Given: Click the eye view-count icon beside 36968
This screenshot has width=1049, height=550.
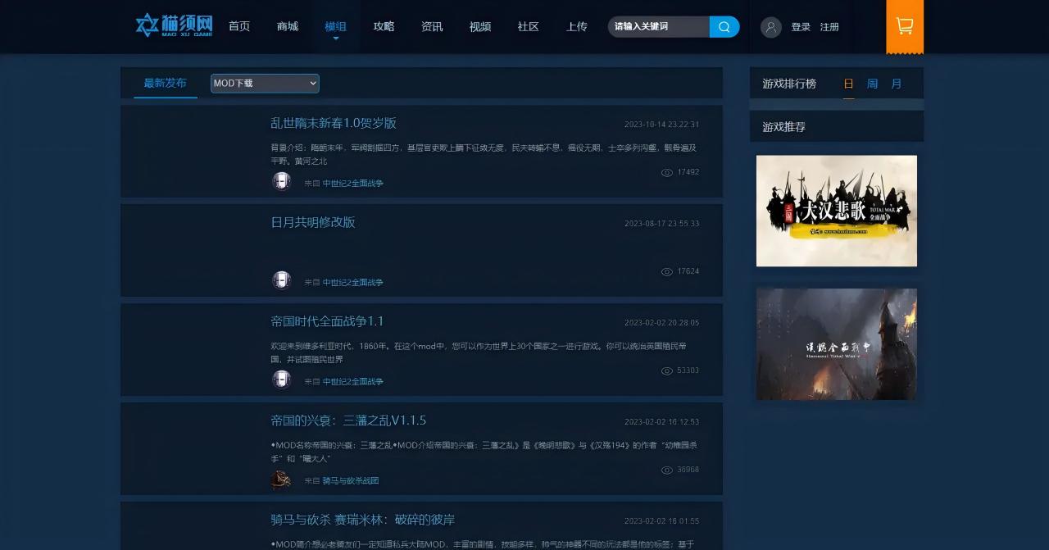Looking at the screenshot, I should click(666, 470).
